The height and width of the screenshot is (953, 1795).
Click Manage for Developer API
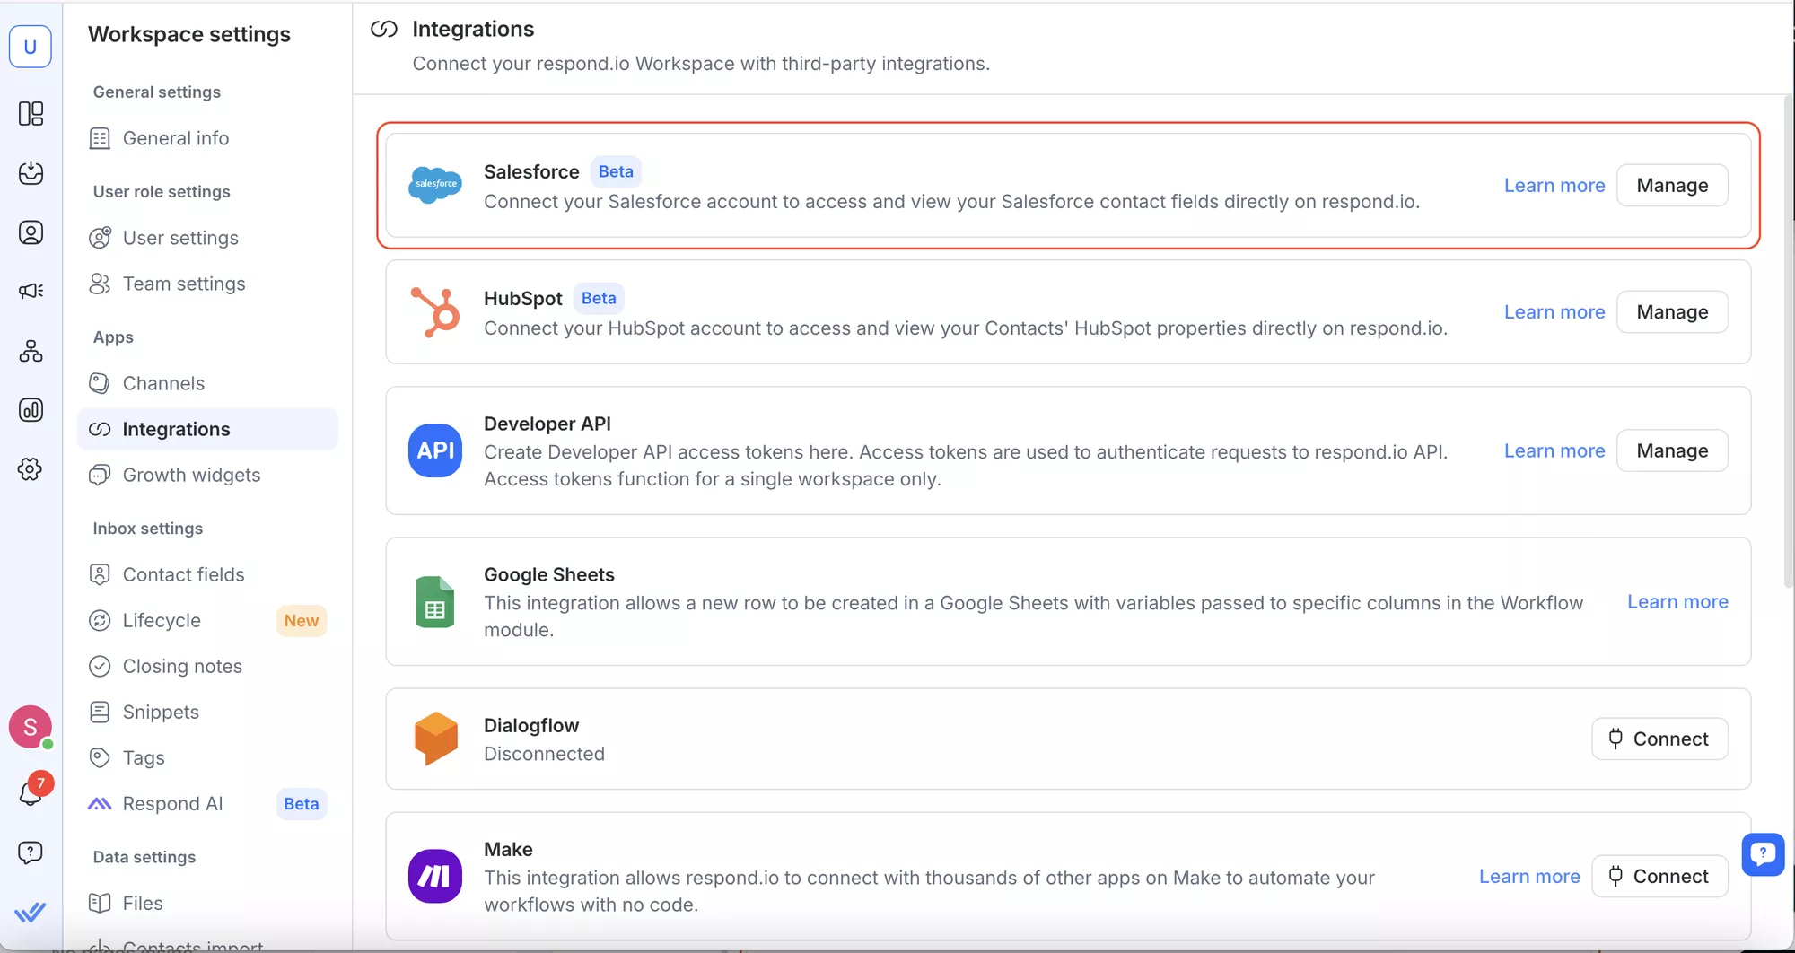tap(1672, 450)
